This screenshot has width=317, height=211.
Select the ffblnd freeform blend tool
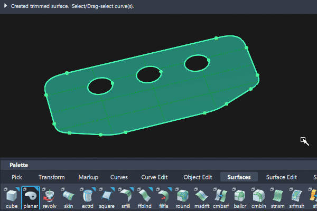click(145, 198)
